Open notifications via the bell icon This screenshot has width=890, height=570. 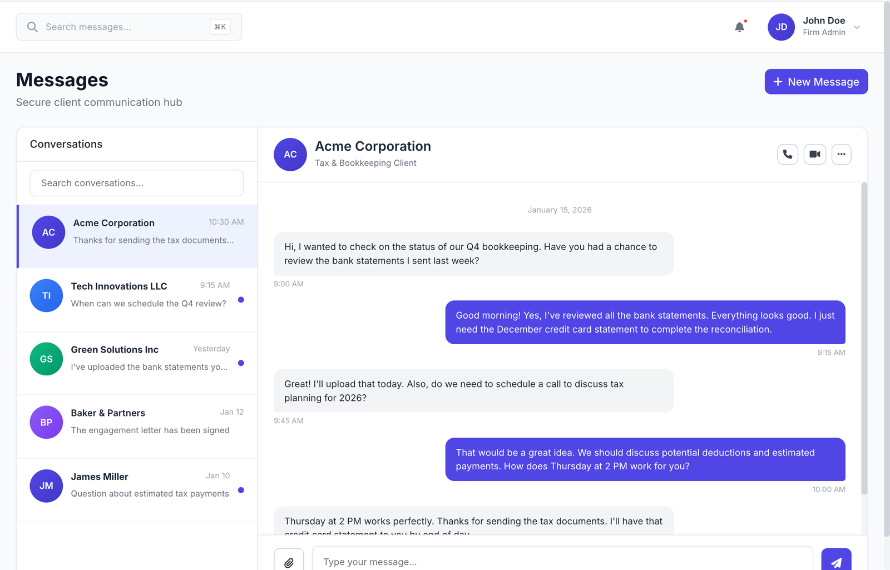point(739,26)
